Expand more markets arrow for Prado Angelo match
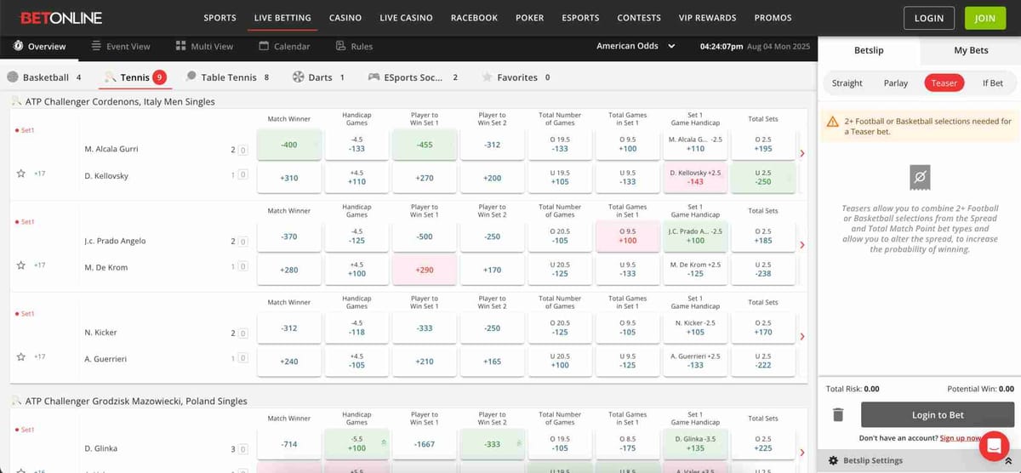The image size is (1021, 473). tap(801, 245)
